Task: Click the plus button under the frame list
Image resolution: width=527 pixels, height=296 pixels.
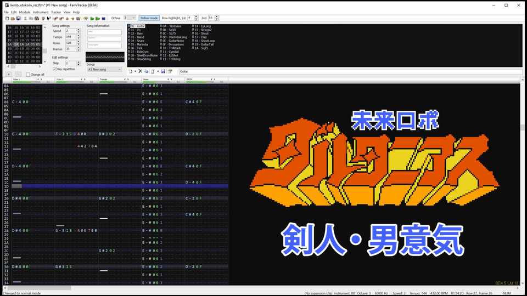Action: 9,74
